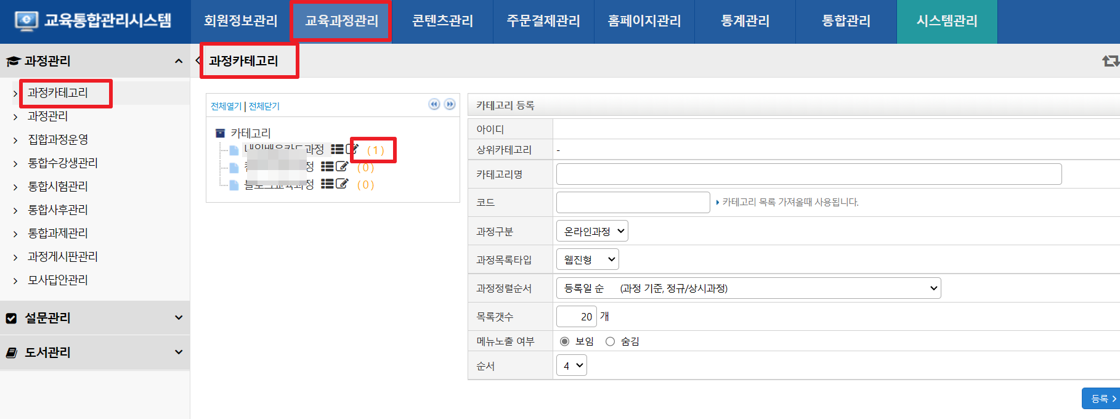Select the 보임 radio button

coord(564,341)
